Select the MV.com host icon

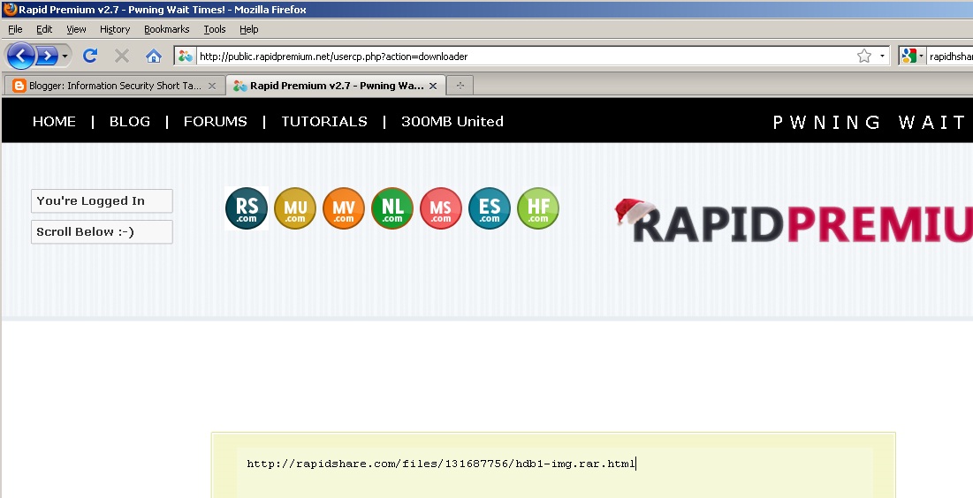(343, 208)
